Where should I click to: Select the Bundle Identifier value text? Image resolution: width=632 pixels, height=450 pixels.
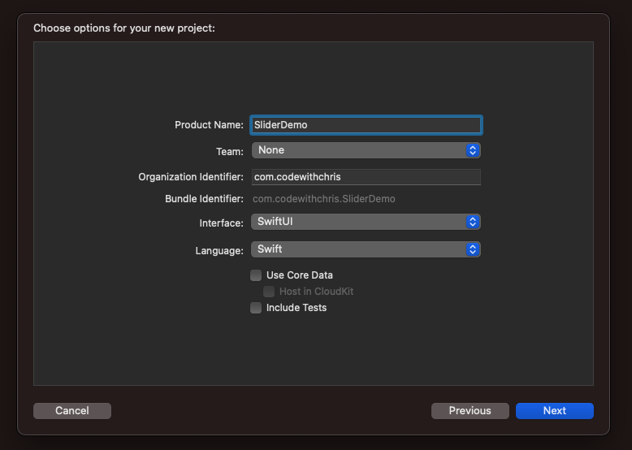coord(323,199)
